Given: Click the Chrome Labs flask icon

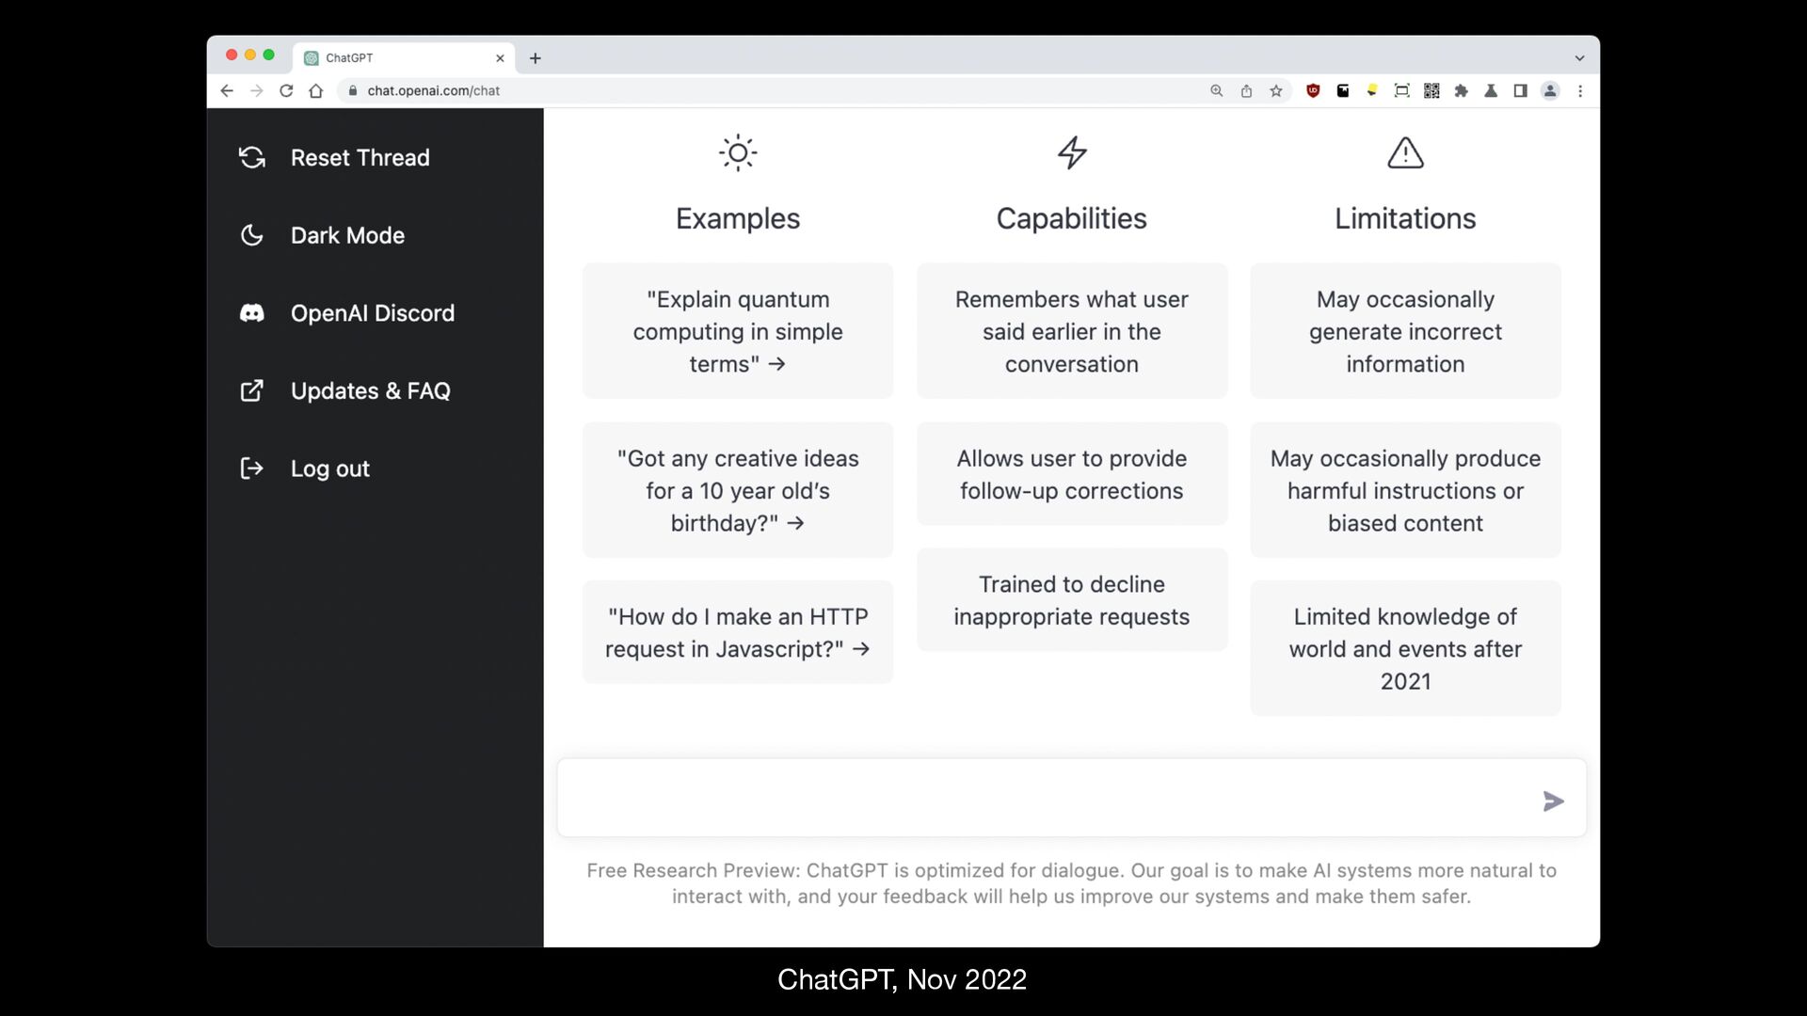Looking at the screenshot, I should [x=1491, y=90].
